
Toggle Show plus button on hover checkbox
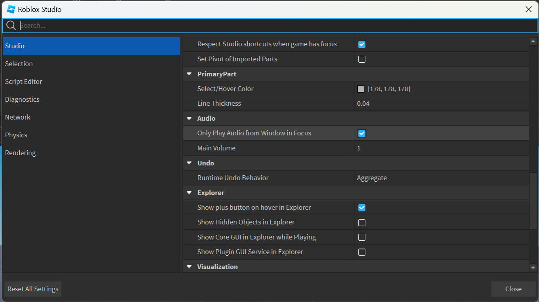[x=362, y=208]
